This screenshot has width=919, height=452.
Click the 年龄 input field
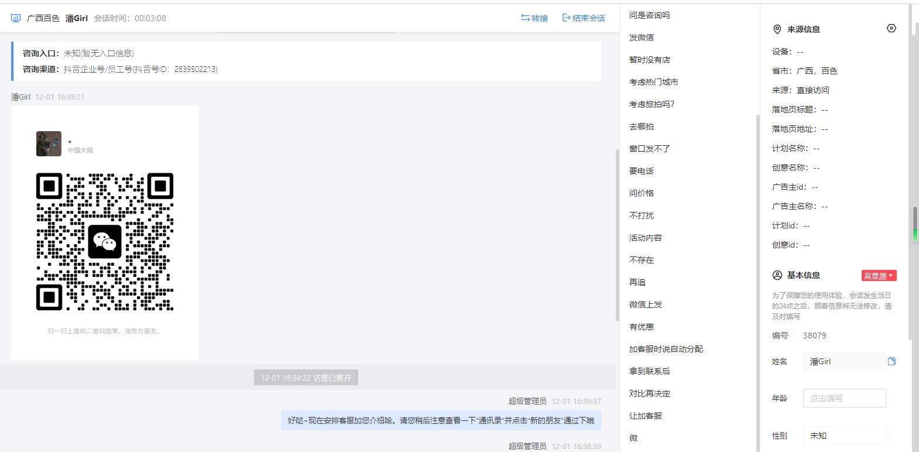tap(844, 398)
